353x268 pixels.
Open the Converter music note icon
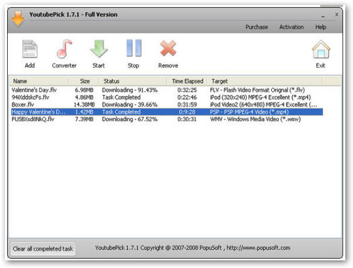point(64,49)
